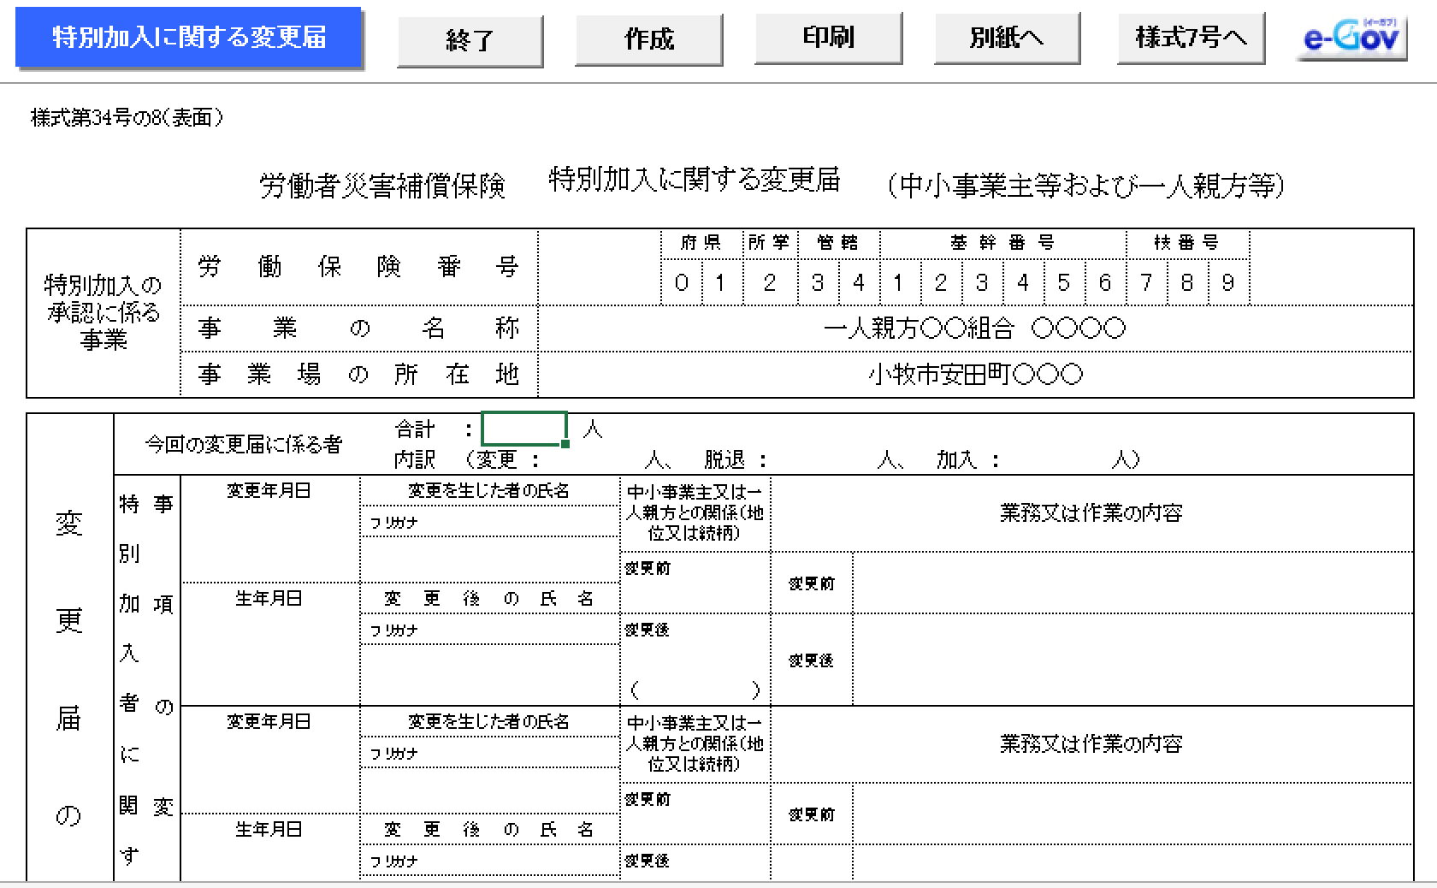Viewport: 1437px width, 888px height.
Task: Click the 所掌 digit cell showing 2
Action: 770,282
